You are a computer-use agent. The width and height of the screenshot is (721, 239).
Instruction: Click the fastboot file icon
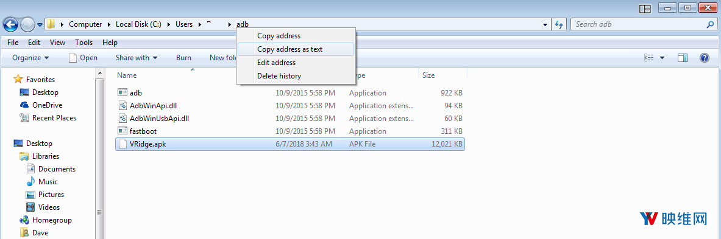(123, 131)
